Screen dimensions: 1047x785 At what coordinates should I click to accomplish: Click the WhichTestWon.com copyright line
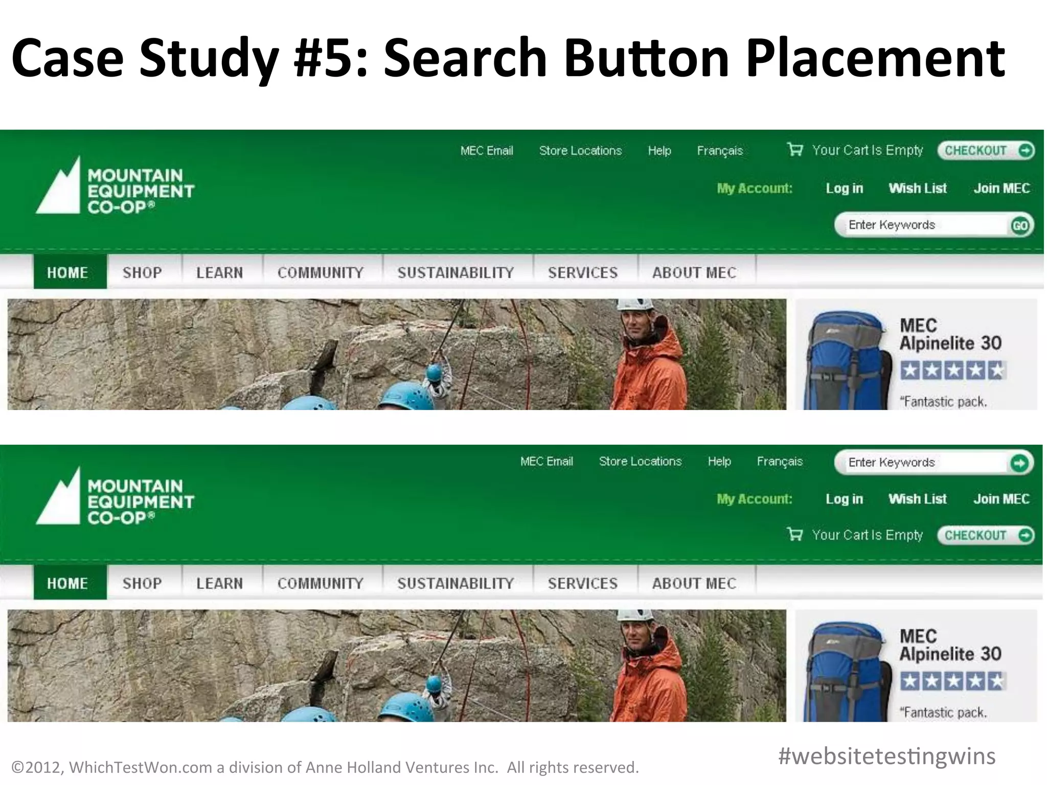325,768
